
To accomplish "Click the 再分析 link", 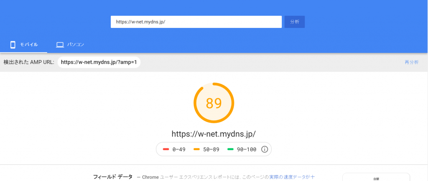I will tap(411, 62).
